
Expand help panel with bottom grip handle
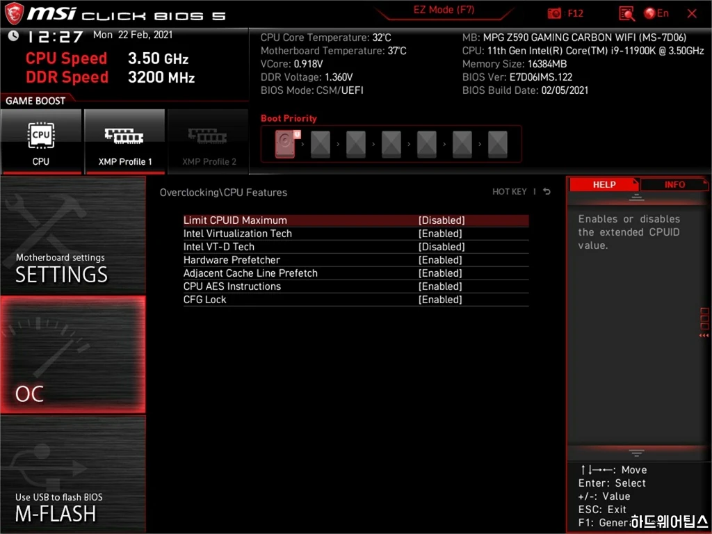pos(637,453)
